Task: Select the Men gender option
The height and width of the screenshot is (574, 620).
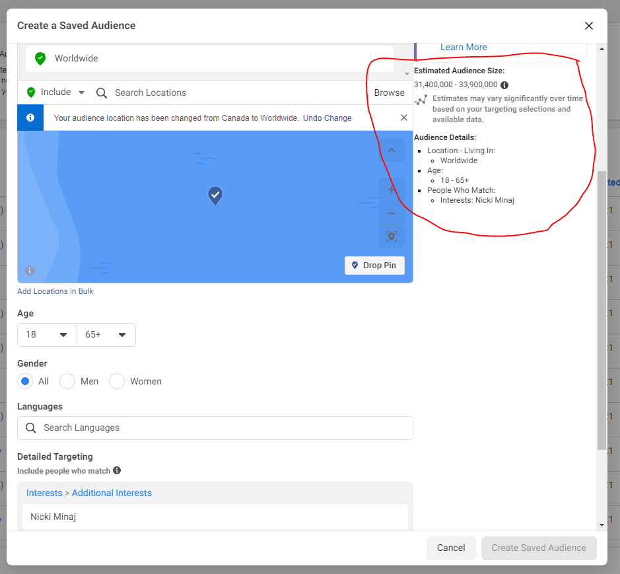Action: point(67,381)
